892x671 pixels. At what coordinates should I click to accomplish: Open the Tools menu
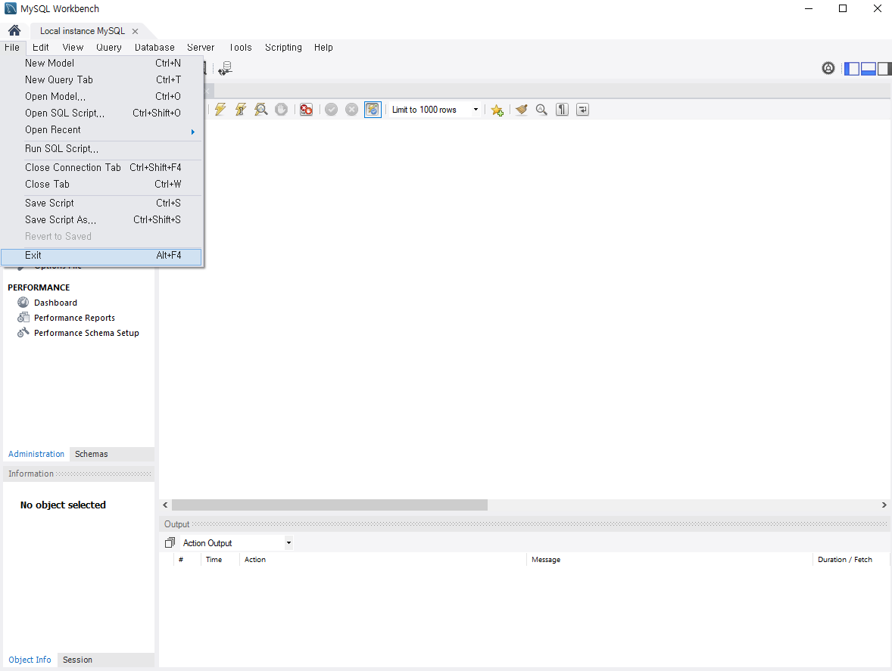click(x=241, y=47)
